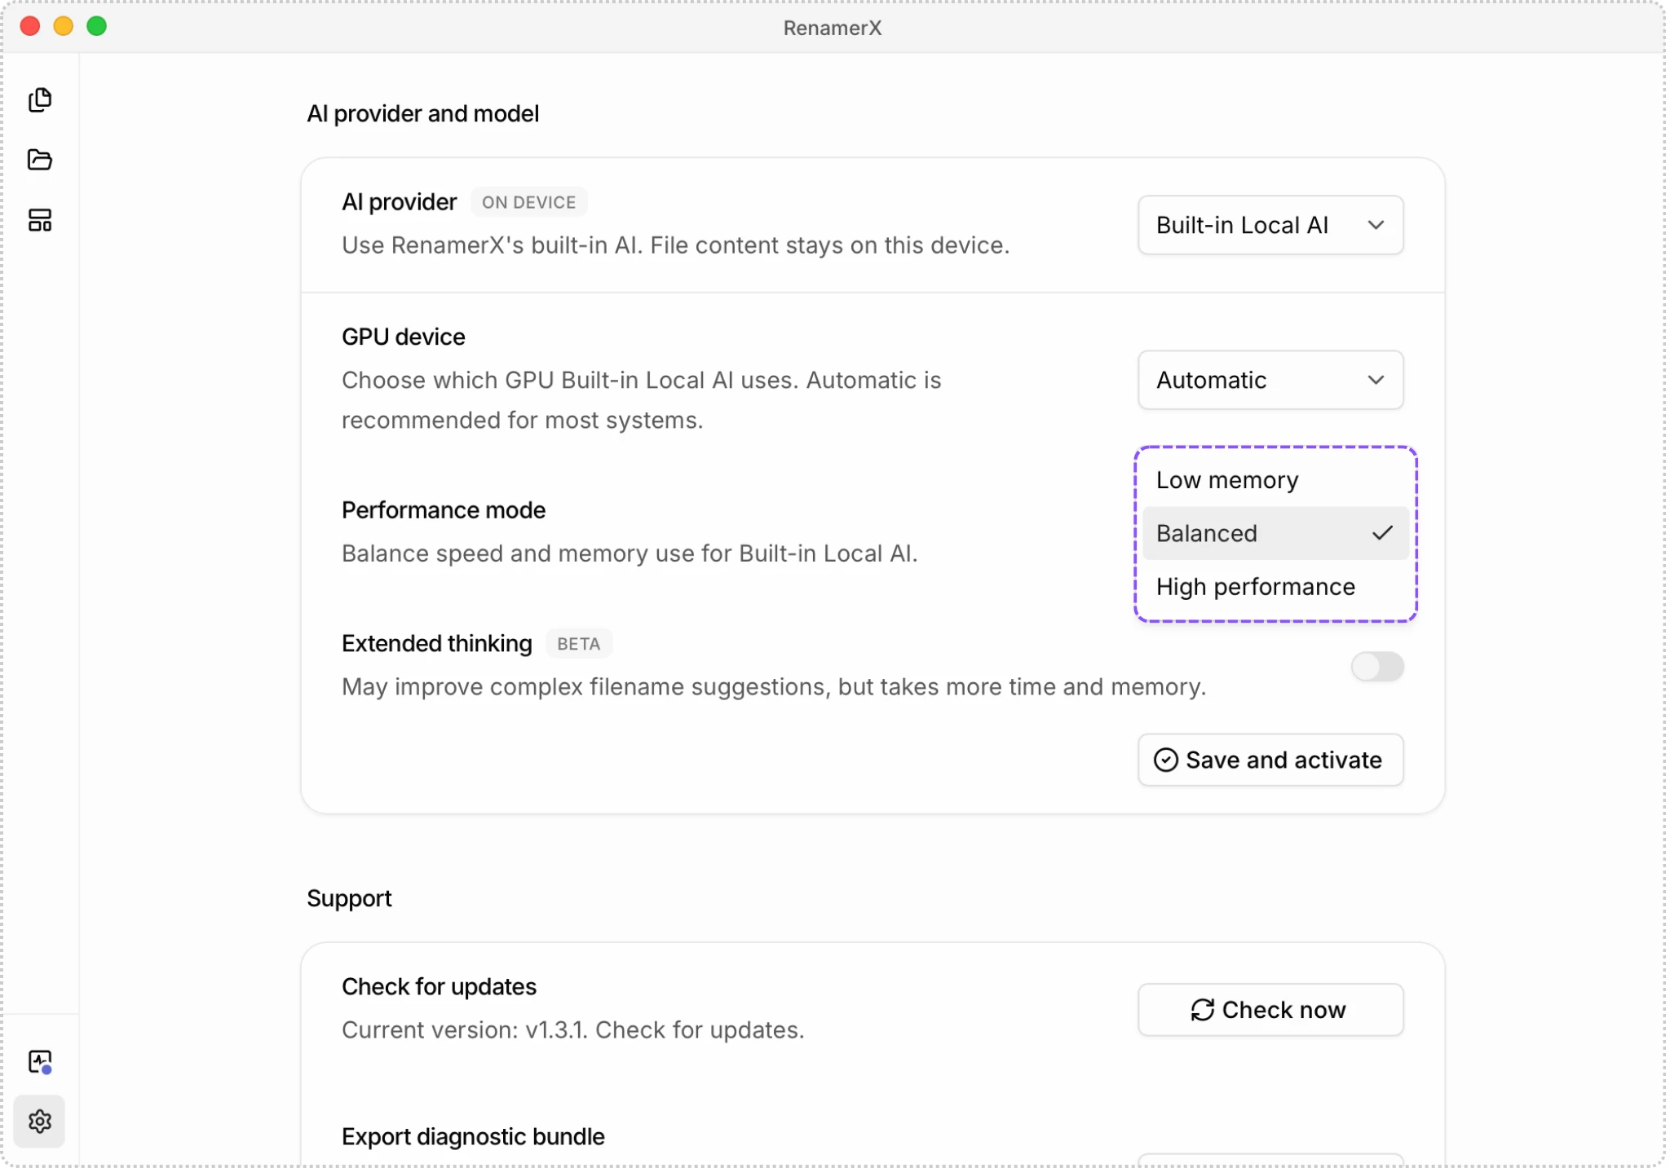Click the checkmark circle icon in Save and activate
This screenshot has height=1168, width=1670.
pyautogui.click(x=1165, y=760)
